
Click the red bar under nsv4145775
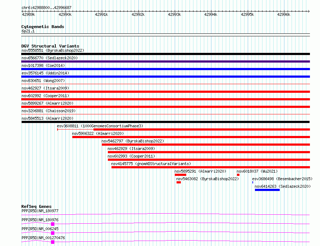click(x=211, y=167)
